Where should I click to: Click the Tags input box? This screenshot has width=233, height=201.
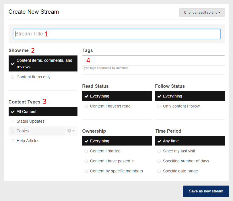tap(153, 60)
